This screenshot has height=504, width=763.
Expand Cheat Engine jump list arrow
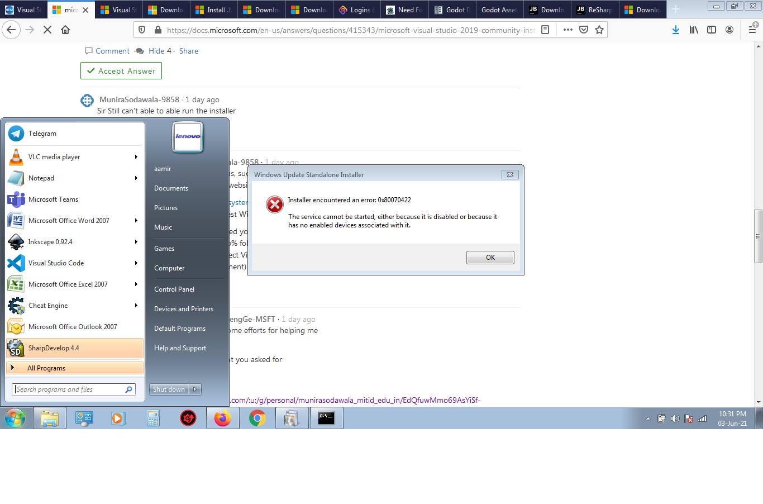[136, 306]
